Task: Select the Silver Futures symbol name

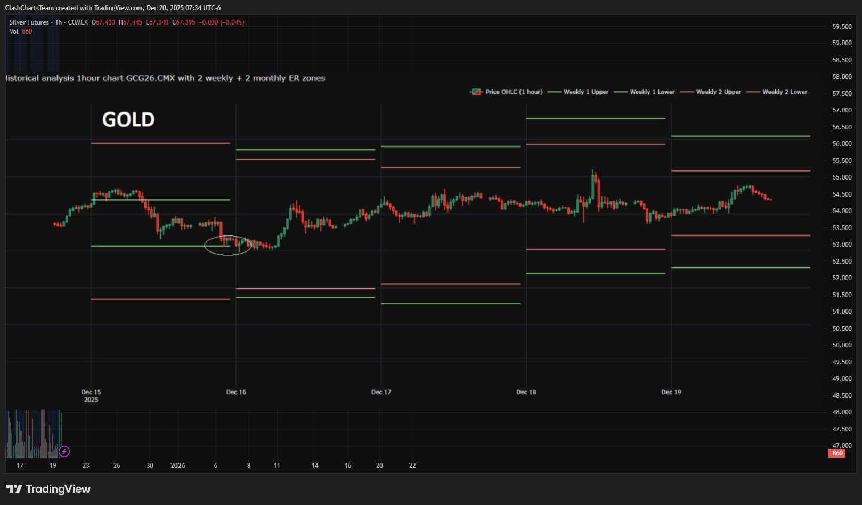Action: click(29, 22)
